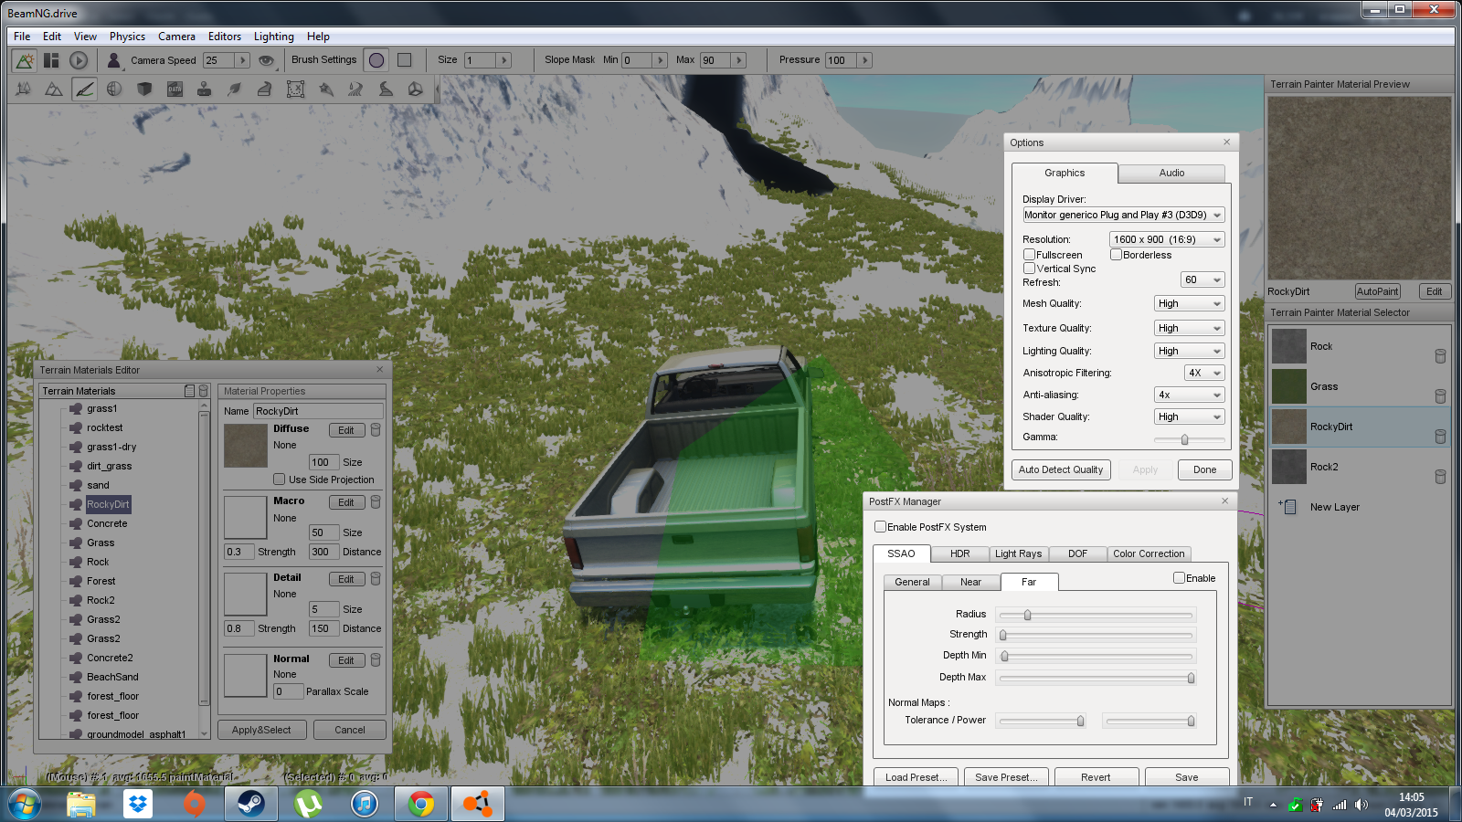The image size is (1462, 822).
Task: Click the new terrain material page icon
Action: click(x=189, y=391)
